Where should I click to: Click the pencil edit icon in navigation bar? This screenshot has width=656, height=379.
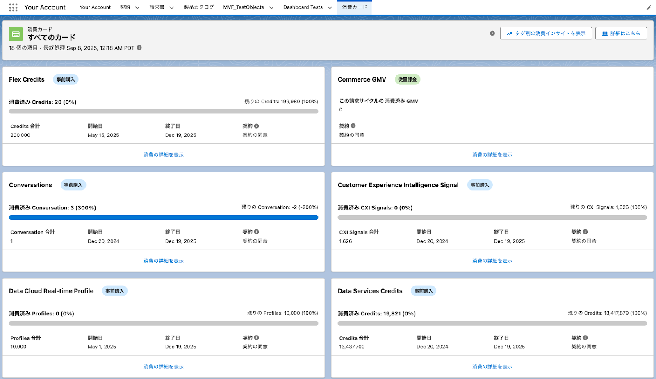click(x=649, y=7)
